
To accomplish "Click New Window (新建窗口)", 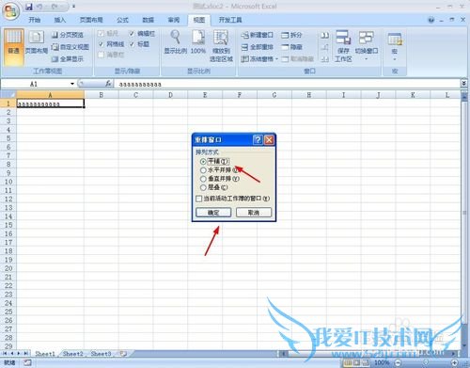I will click(x=258, y=35).
